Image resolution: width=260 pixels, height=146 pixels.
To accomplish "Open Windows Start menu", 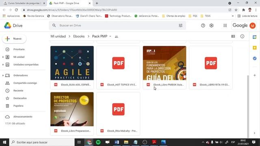I will pos(4,142).
